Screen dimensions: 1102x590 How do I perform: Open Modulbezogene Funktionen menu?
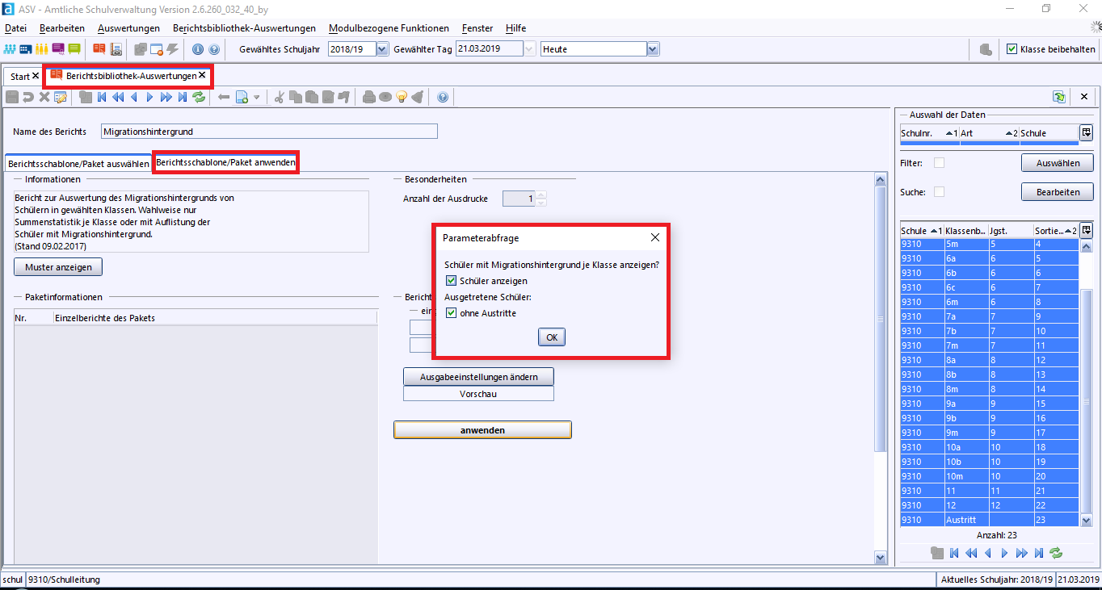[389, 28]
